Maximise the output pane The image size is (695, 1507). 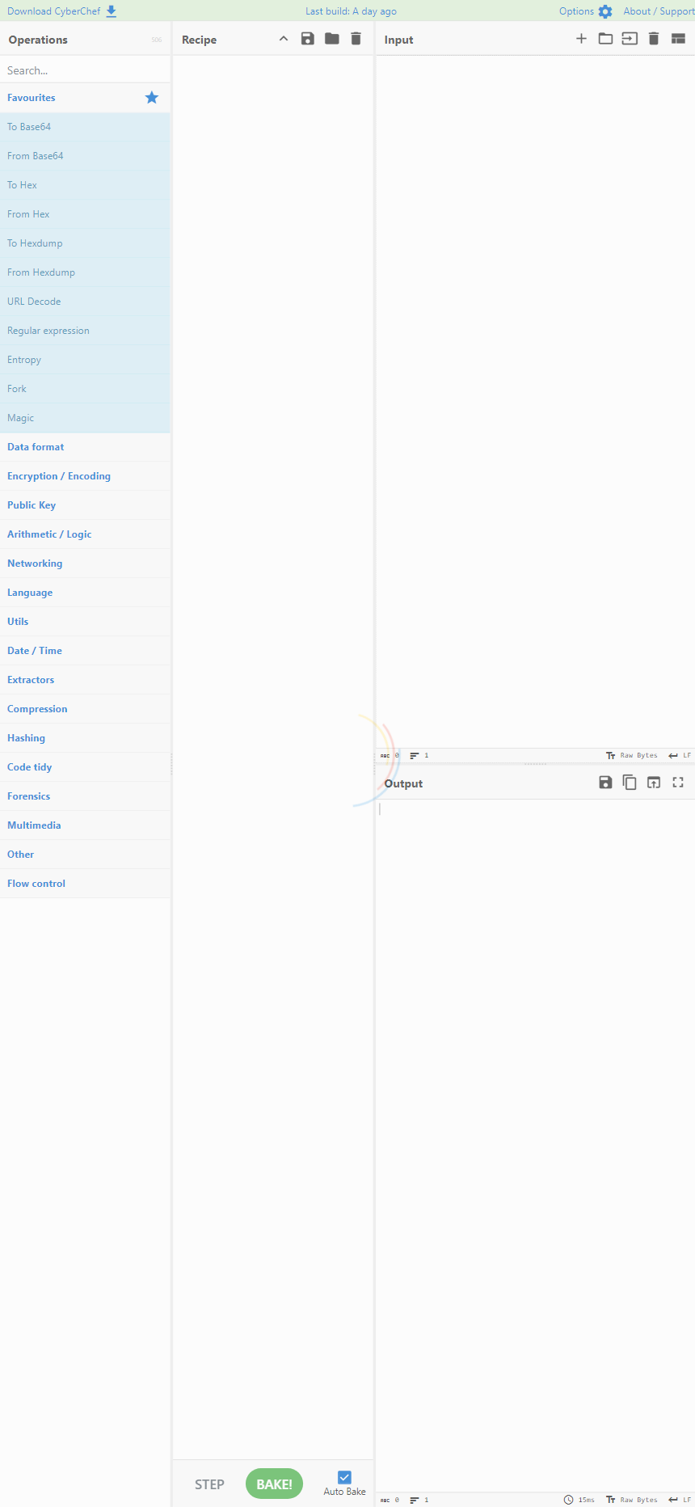click(678, 783)
